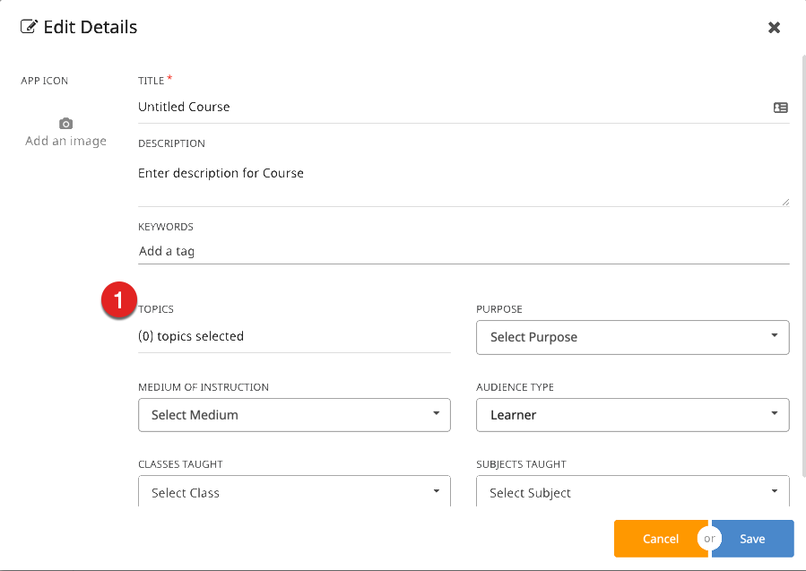Open the Select Class dropdown
Viewport: 806px width, 571px height.
(294, 492)
